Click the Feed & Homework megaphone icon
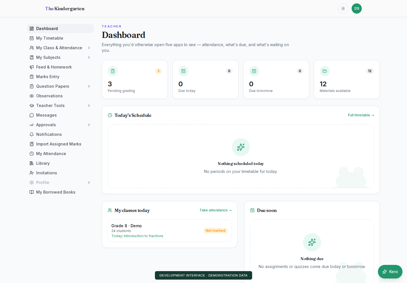The height and width of the screenshot is (283, 407). [x=32, y=67]
